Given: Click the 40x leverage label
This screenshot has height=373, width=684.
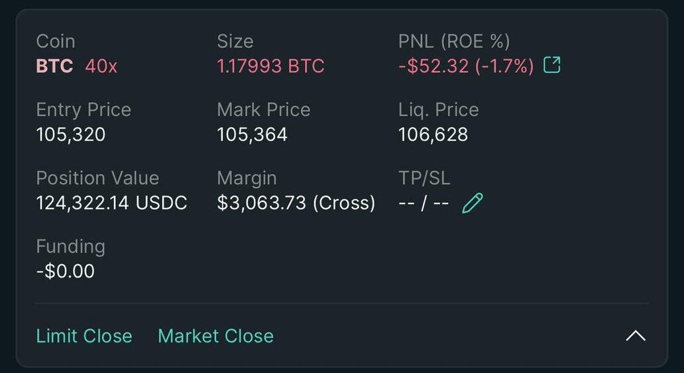Looking at the screenshot, I should tap(101, 66).
